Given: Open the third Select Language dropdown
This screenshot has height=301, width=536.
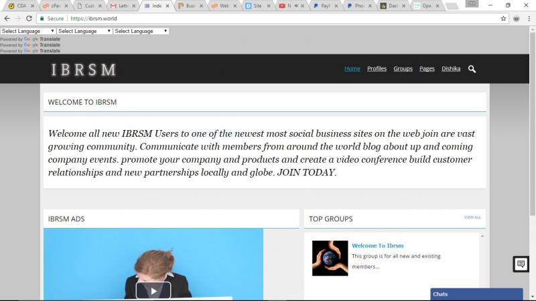Looking at the screenshot, I should click(x=141, y=31).
